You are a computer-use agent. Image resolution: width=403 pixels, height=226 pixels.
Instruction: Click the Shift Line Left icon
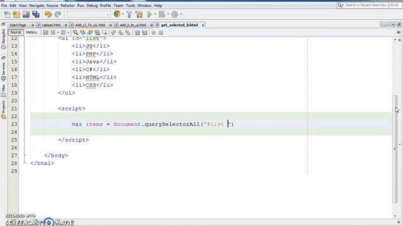(137, 33)
